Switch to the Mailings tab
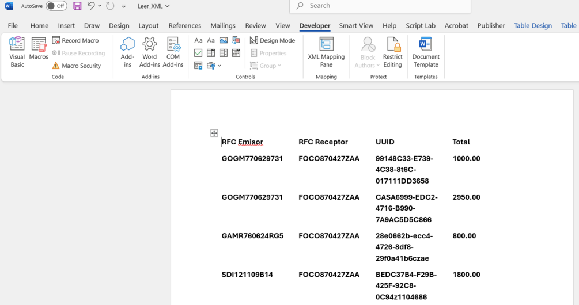This screenshot has height=305, width=579. (222, 26)
